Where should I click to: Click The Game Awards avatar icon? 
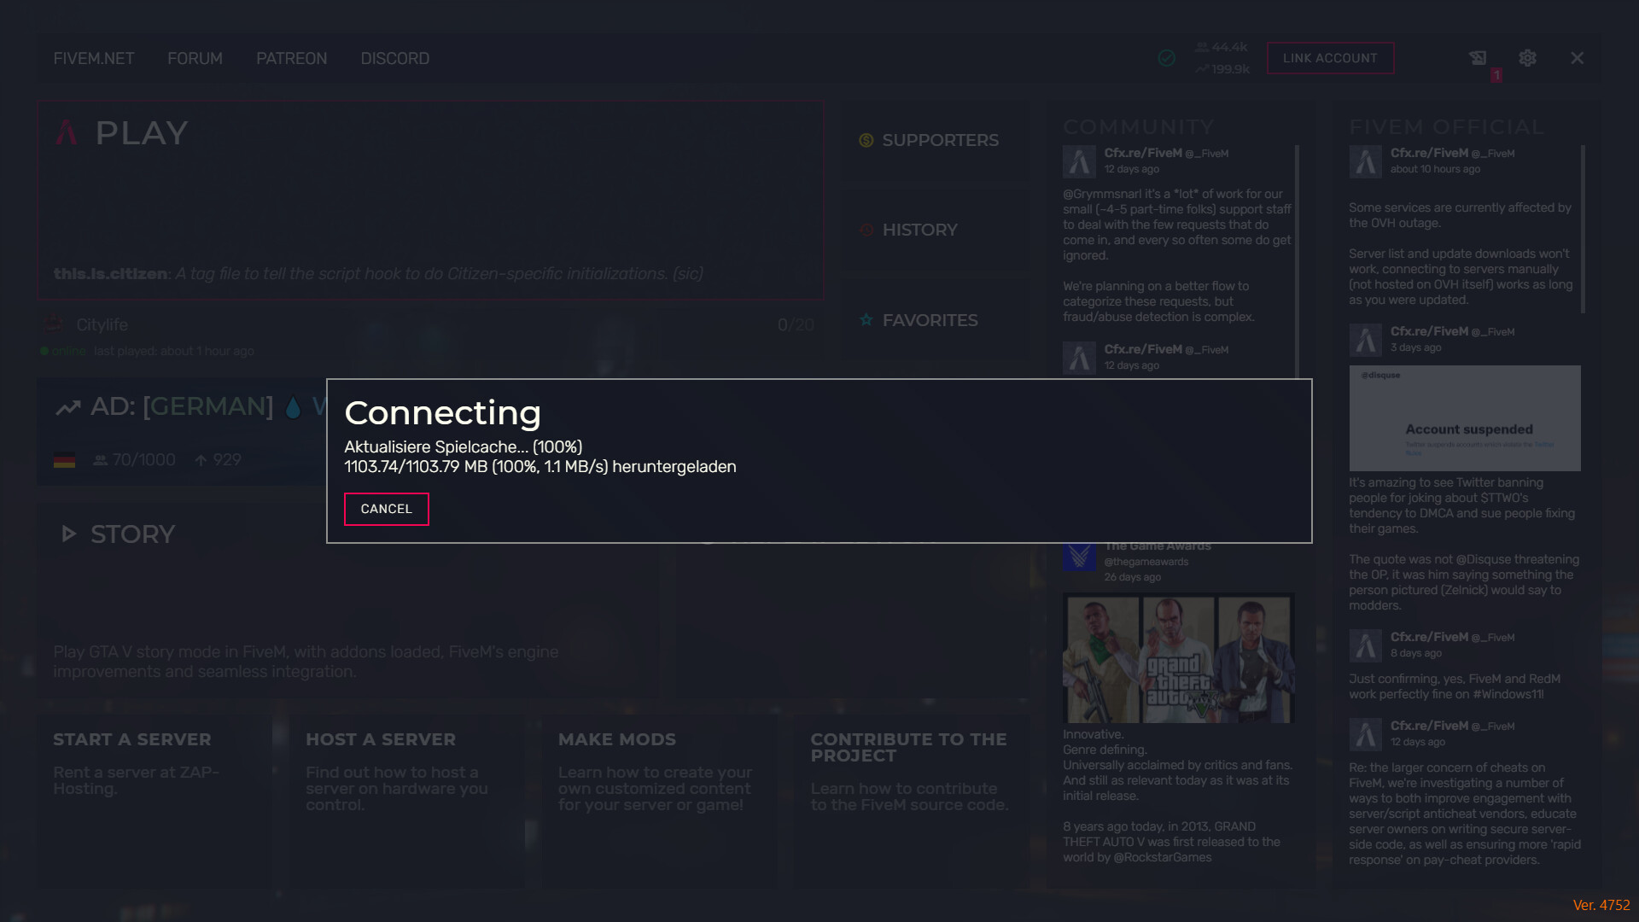click(x=1079, y=558)
